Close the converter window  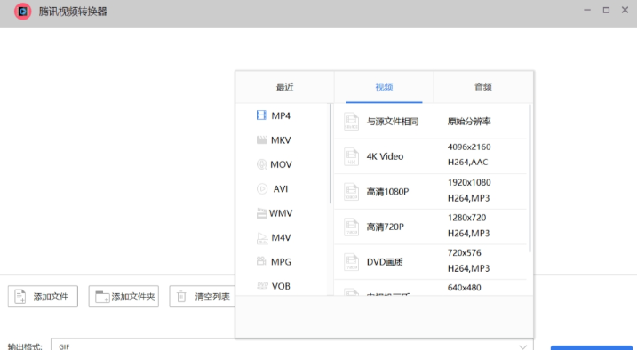point(625,10)
